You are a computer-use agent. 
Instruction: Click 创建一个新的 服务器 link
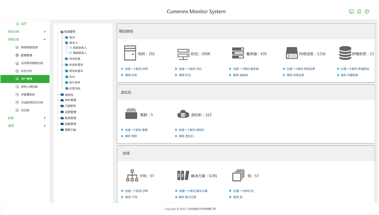246,69
